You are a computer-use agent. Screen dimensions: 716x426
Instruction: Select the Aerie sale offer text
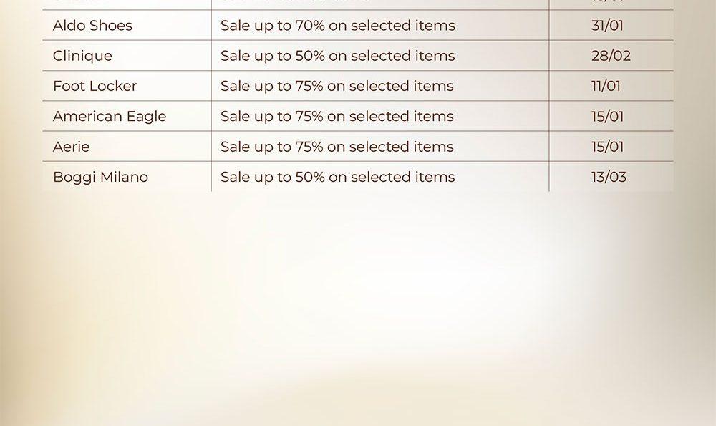tap(337, 147)
